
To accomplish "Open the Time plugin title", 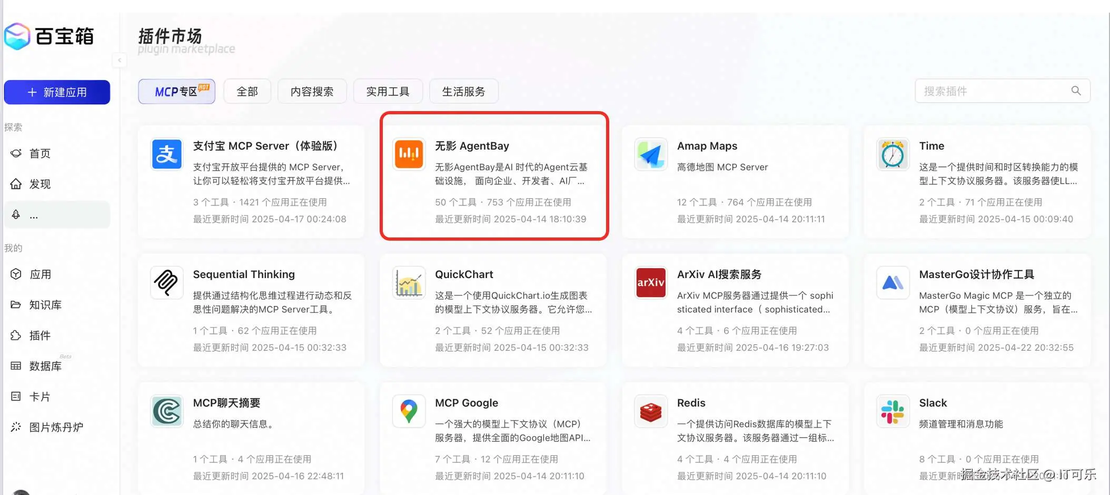I will tap(931, 146).
